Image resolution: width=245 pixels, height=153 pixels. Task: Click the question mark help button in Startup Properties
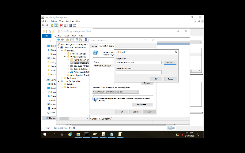[145, 40]
